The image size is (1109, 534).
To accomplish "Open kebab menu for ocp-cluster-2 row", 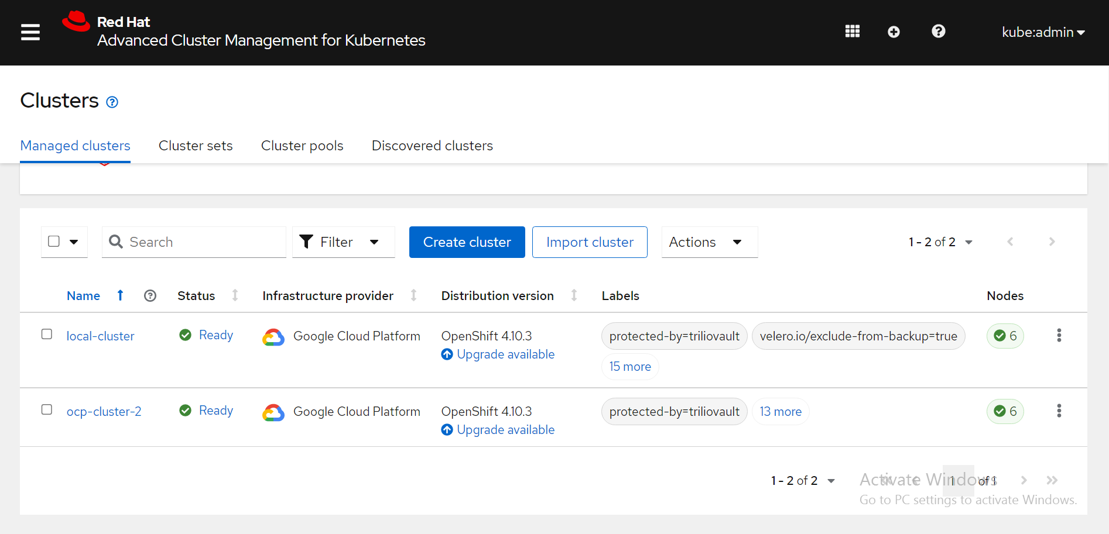I will [x=1059, y=411].
